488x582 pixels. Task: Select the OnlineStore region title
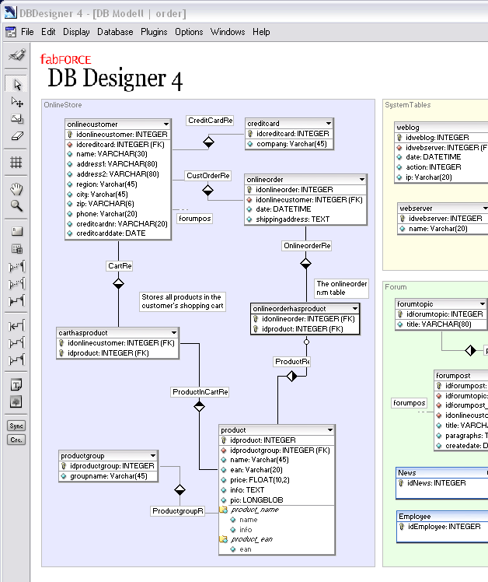[63, 105]
